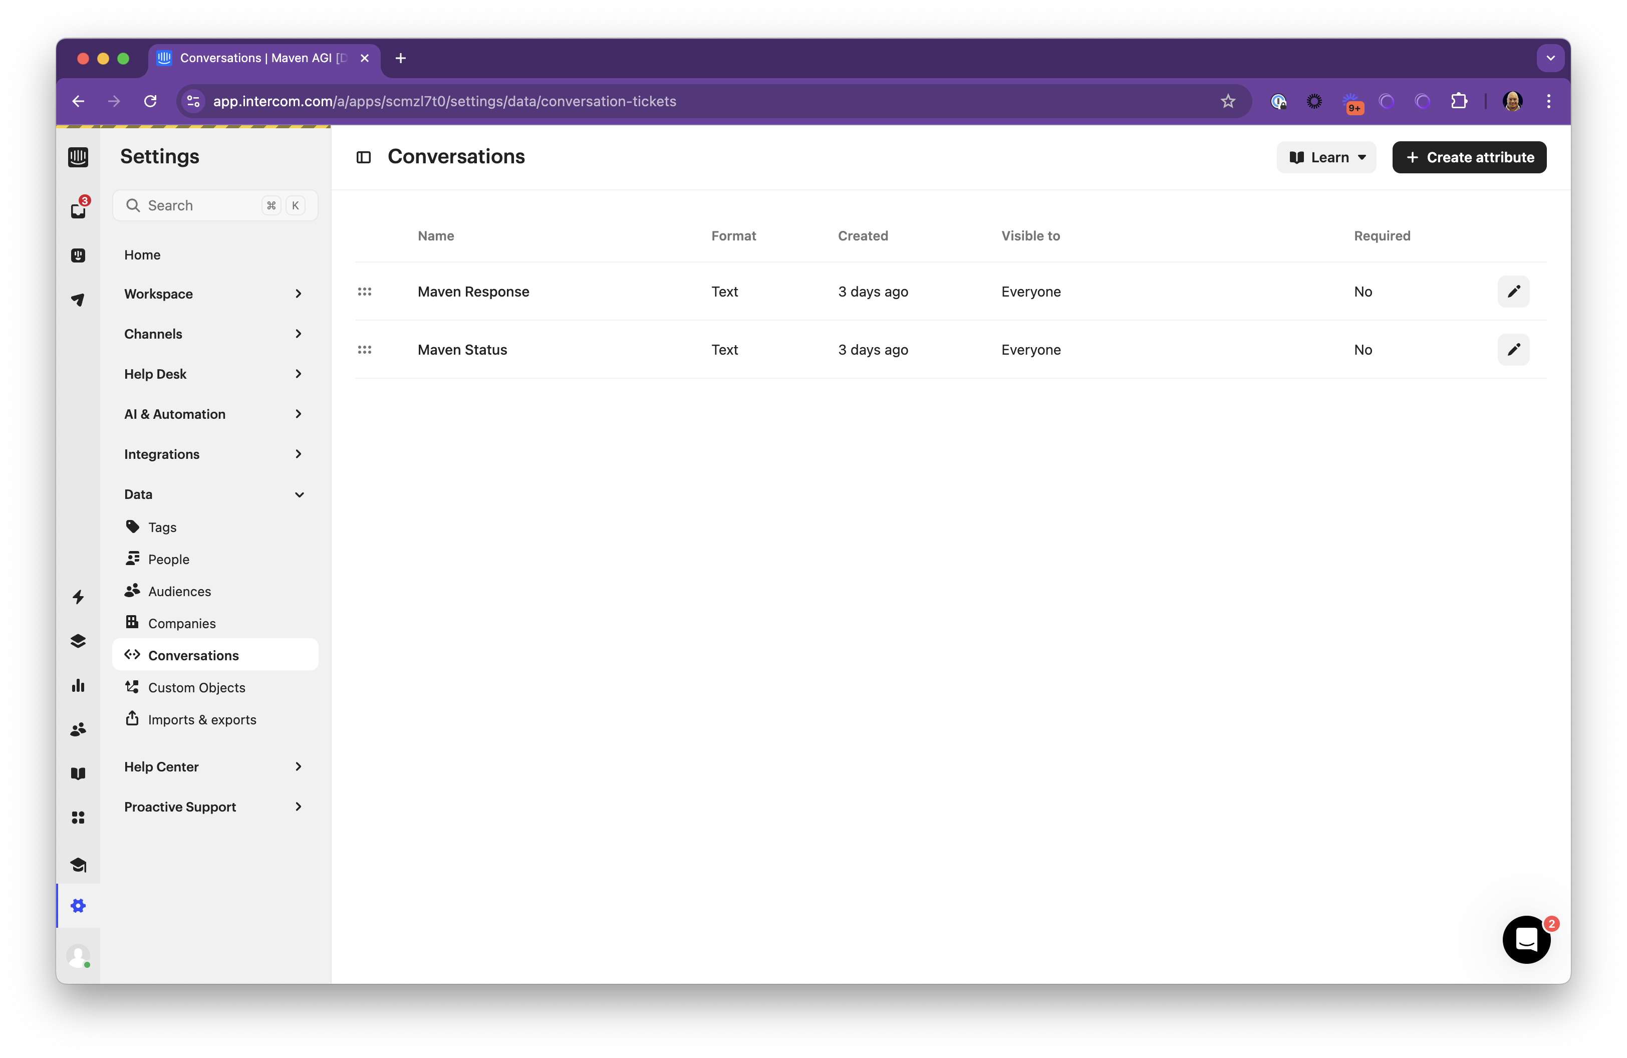Viewport: 1627px width, 1058px height.
Task: Open the Intercom messenger bubble with 2 notifications
Action: coord(1526,940)
